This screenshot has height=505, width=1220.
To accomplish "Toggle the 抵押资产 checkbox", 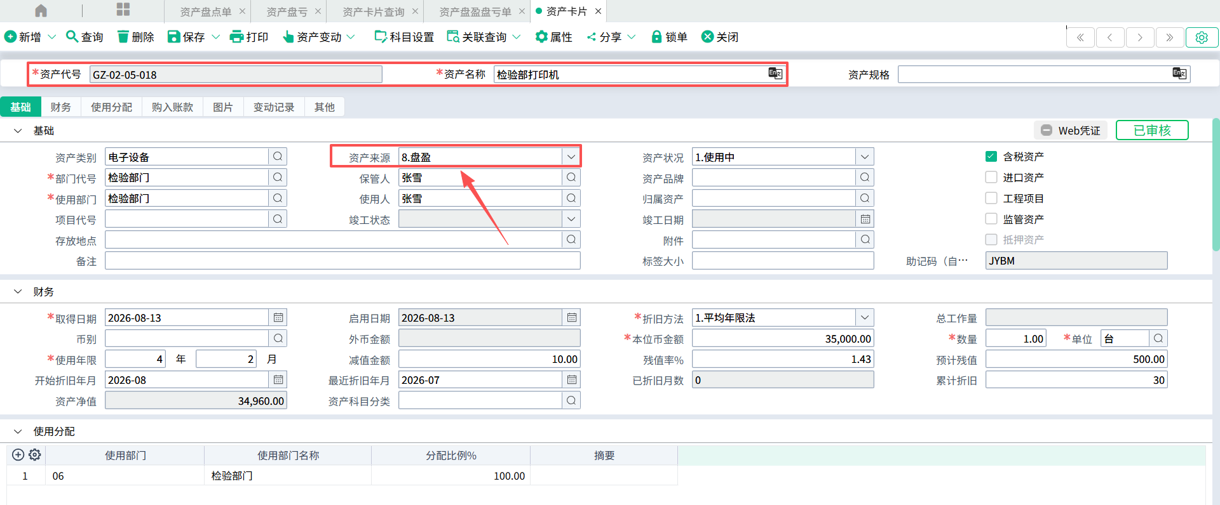I will coord(991,239).
